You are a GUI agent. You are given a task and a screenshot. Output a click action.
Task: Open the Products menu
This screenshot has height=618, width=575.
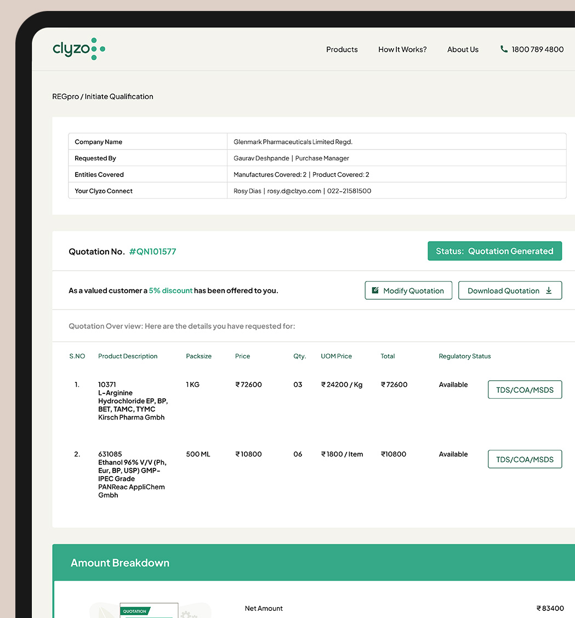coord(342,49)
